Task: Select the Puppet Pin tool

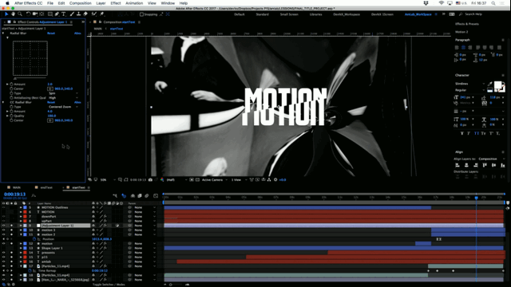Action: [x=101, y=14]
